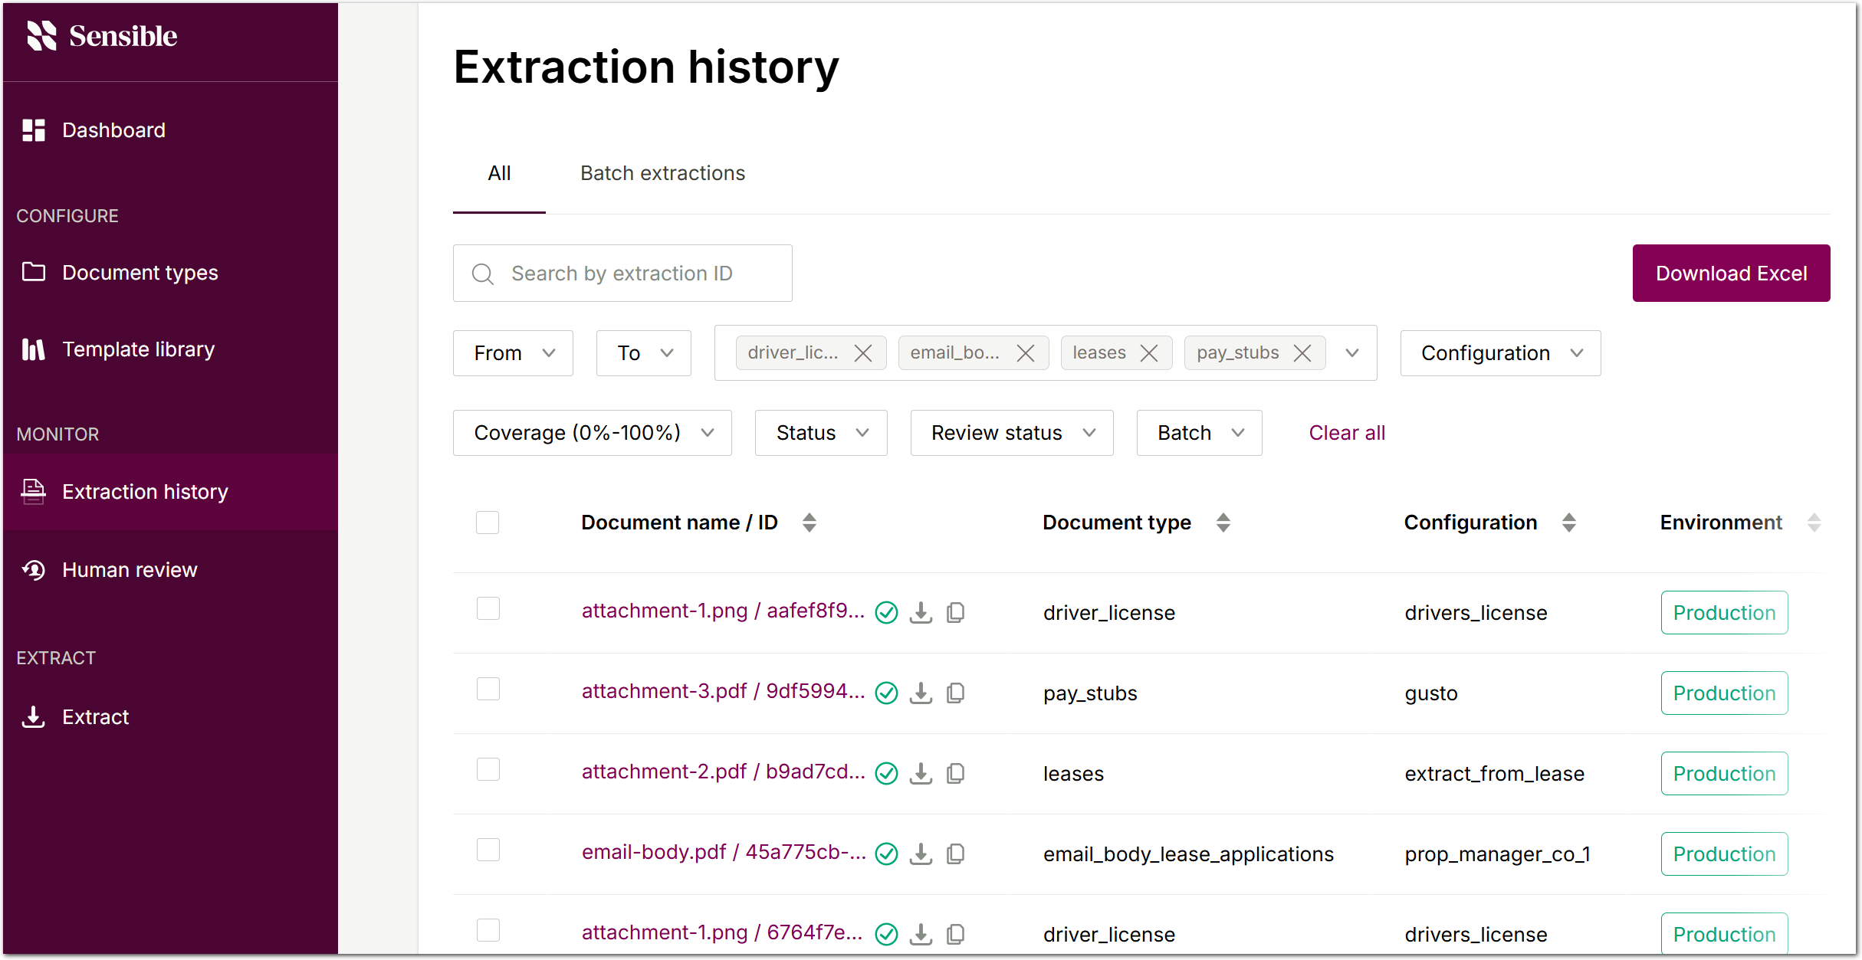Copy ID icon for attachment-2.pdf row

(955, 774)
